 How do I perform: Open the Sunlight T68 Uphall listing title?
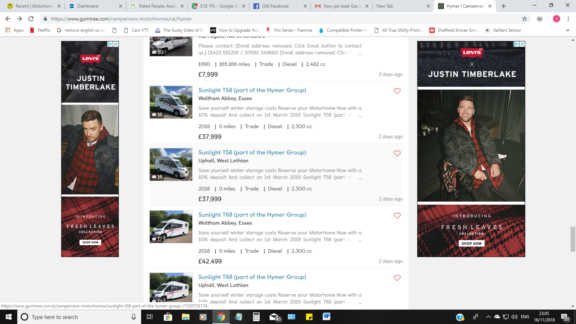[252, 277]
